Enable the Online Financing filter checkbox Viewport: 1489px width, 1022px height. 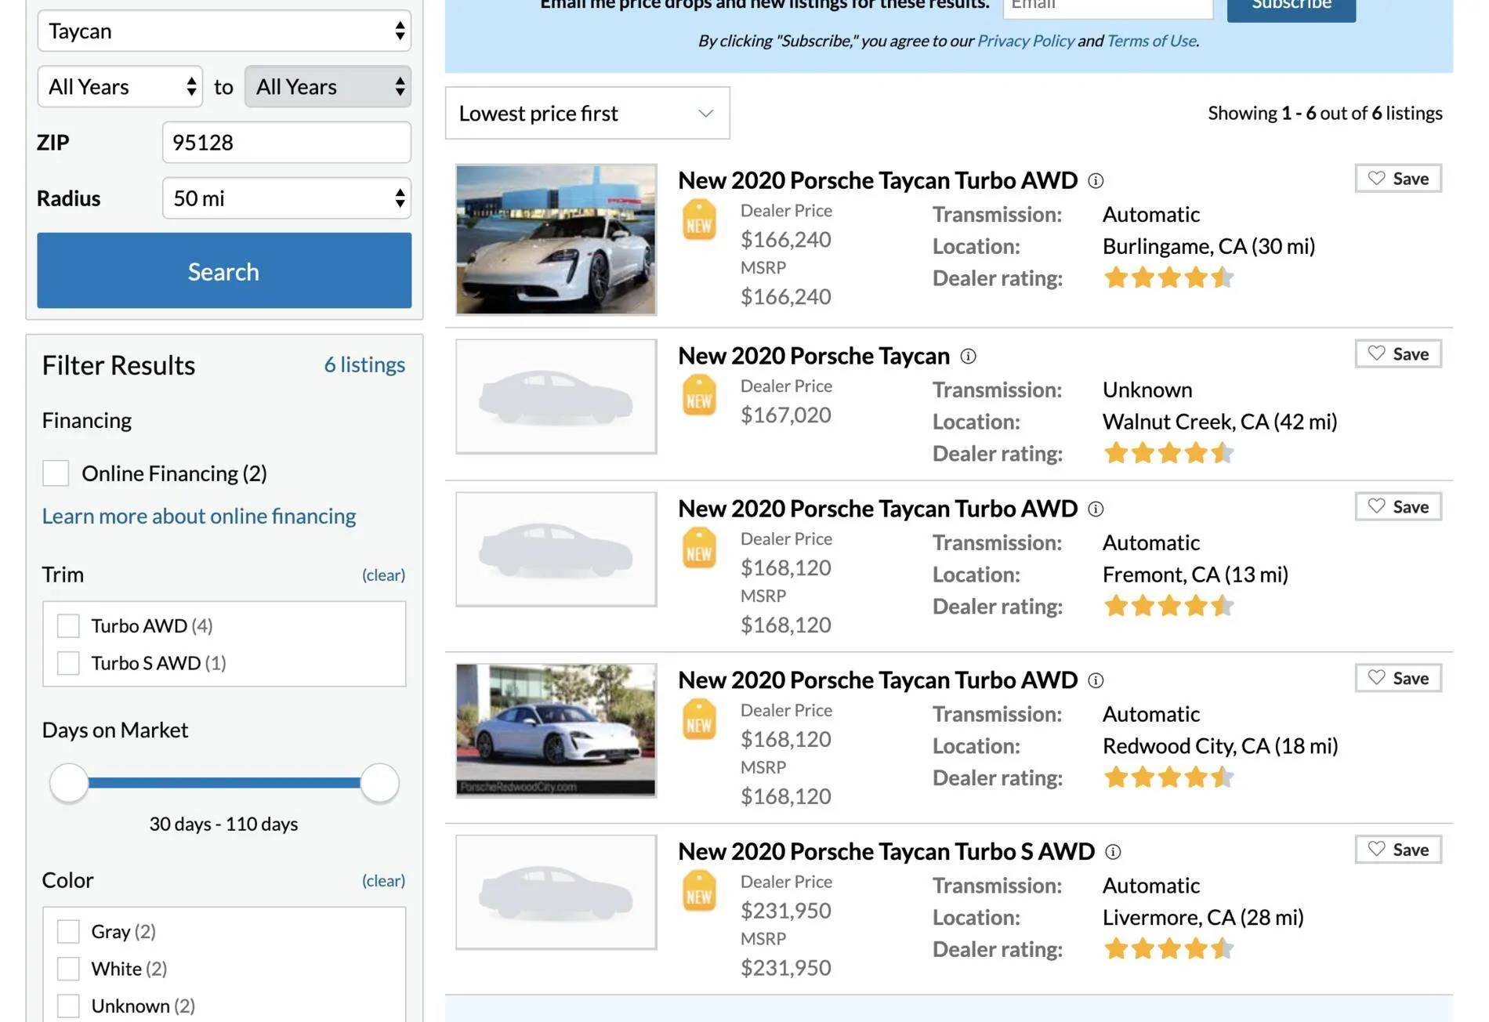pos(56,473)
